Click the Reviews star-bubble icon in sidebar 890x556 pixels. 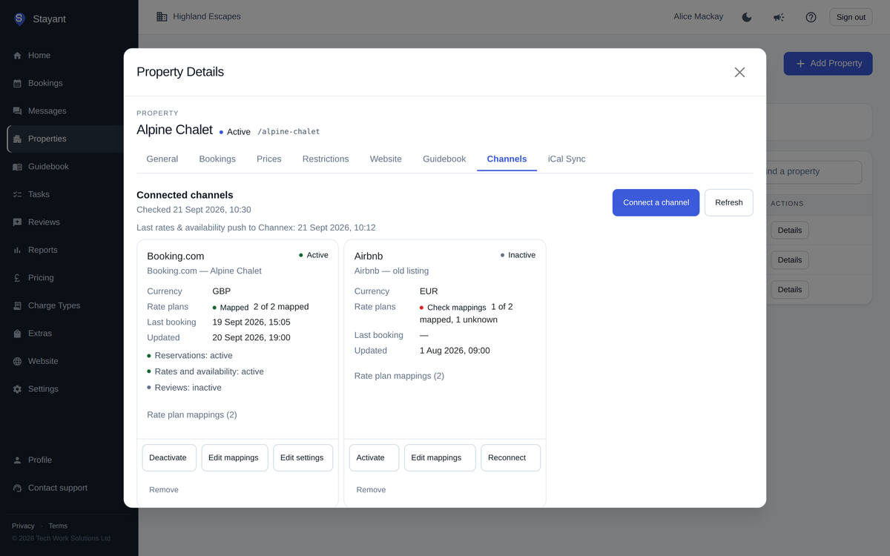pos(17,222)
